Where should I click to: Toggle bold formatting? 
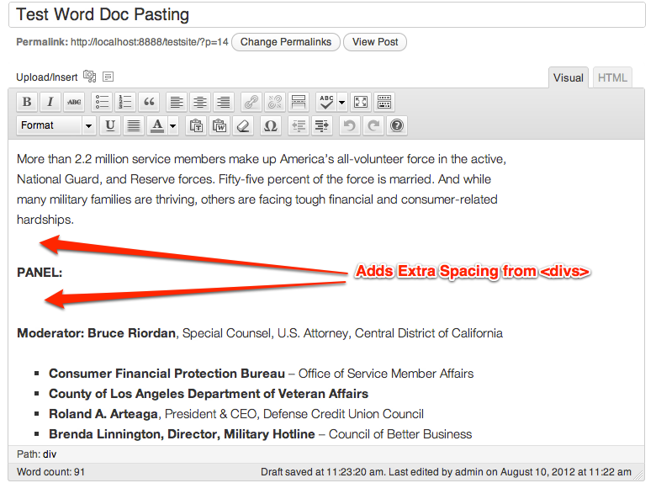(x=27, y=102)
